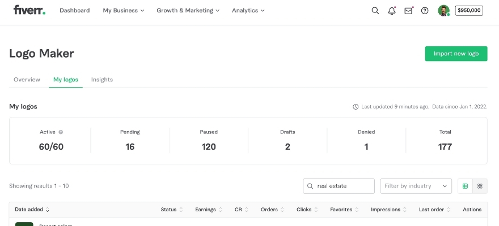The image size is (499, 226).
Task: Expand Growth & Marketing menu
Action: click(188, 11)
